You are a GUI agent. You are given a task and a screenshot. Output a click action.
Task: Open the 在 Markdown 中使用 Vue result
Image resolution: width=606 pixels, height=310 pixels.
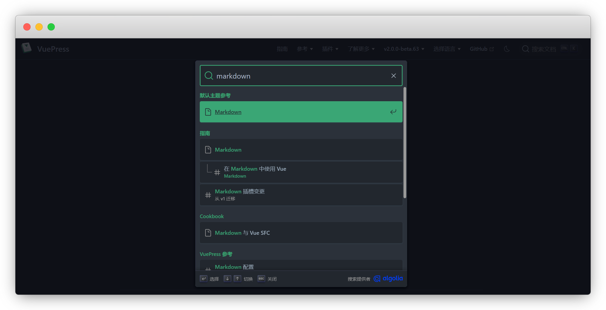255,169
